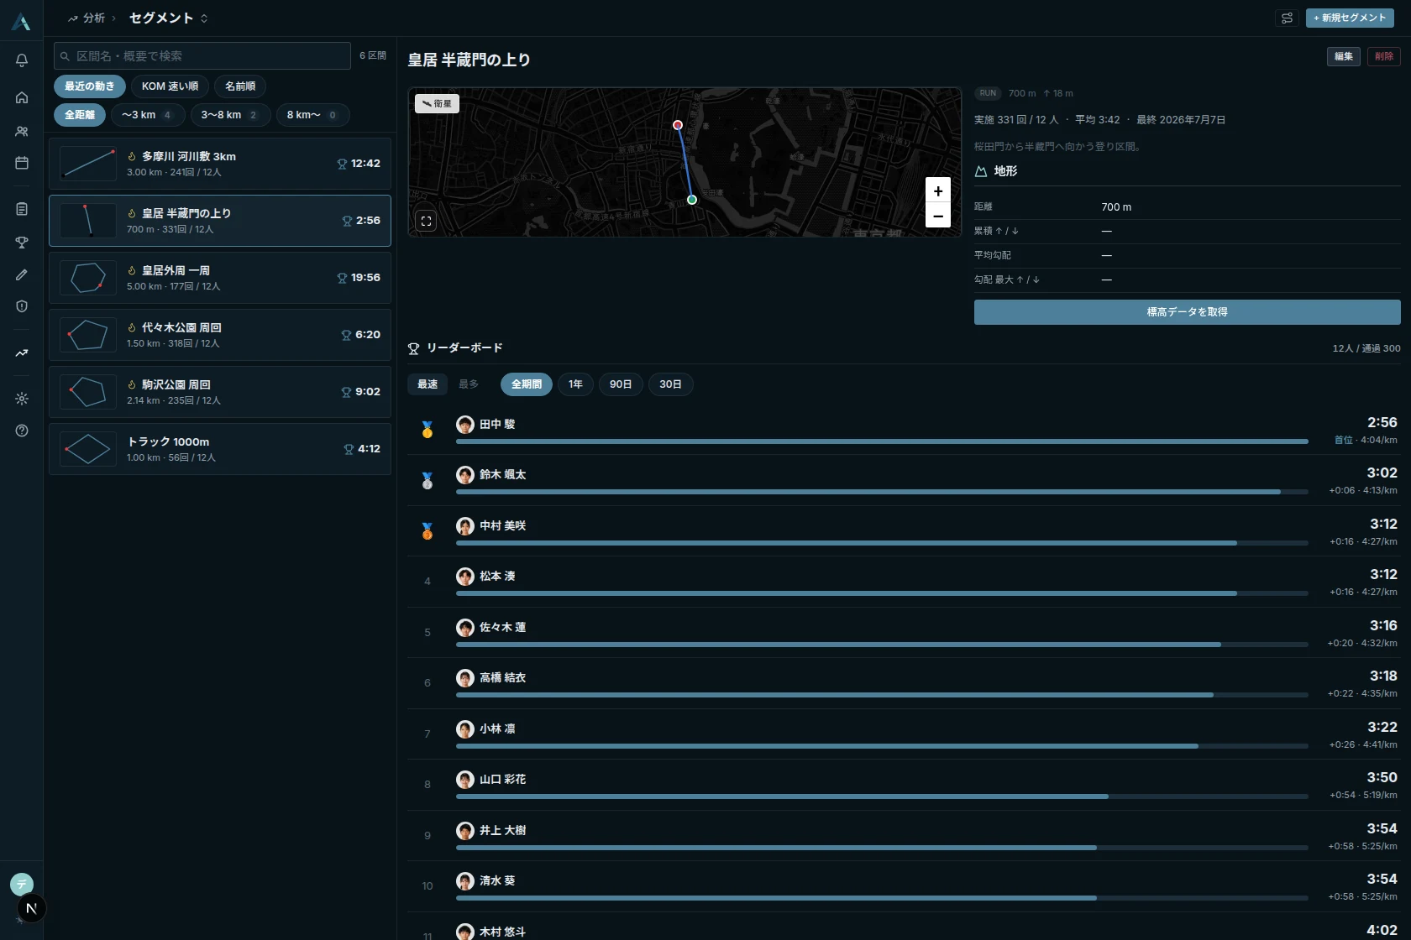Click avatar of 松本 湊
Image resolution: width=1411 pixels, height=940 pixels.
465,577
